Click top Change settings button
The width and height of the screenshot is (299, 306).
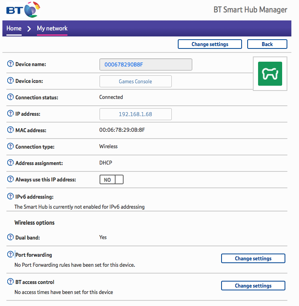(210, 44)
